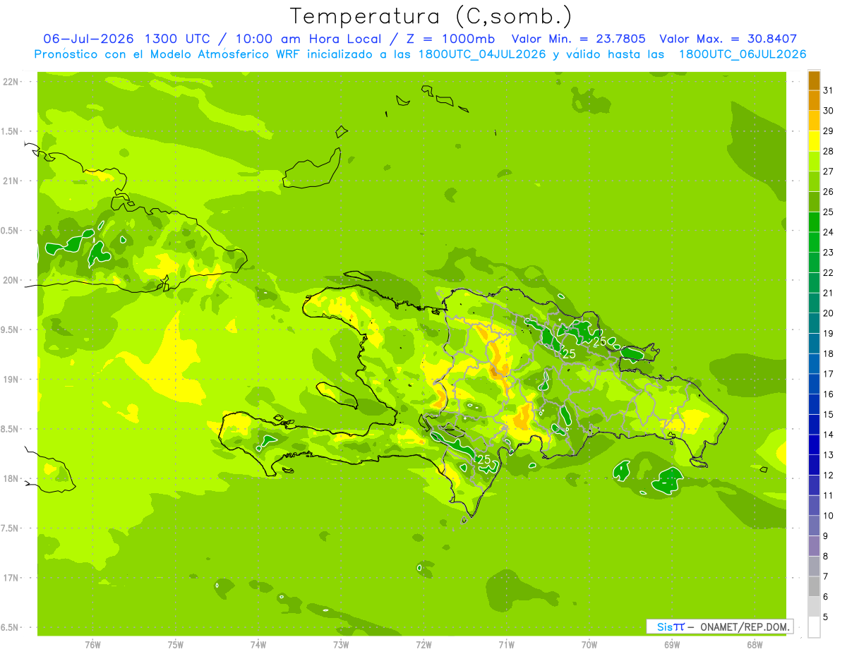The height and width of the screenshot is (654, 847).
Task: Click the "22N" latitude axis label
Action: tap(11, 82)
